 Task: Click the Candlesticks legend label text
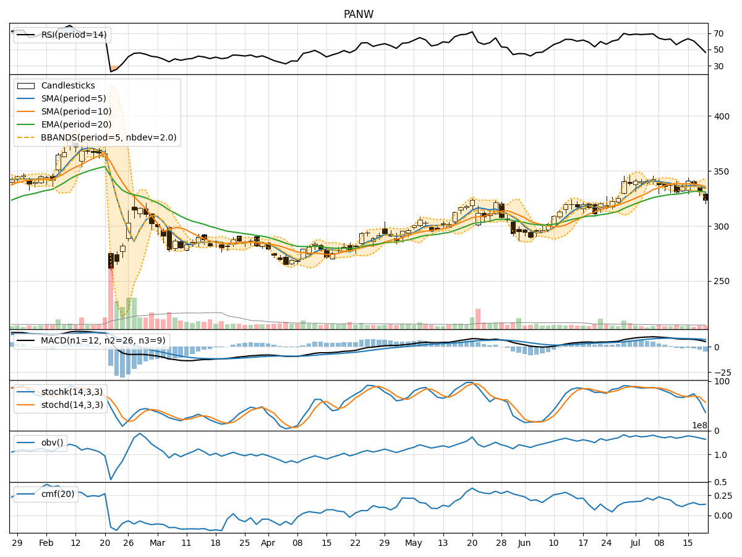pos(68,86)
